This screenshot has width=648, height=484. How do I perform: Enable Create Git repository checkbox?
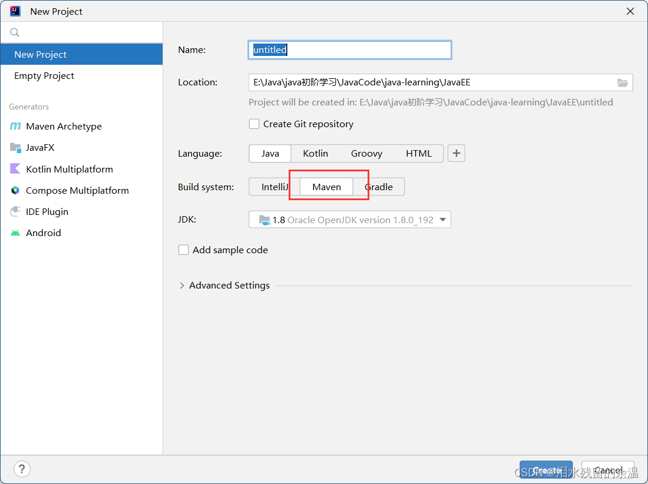tap(254, 124)
